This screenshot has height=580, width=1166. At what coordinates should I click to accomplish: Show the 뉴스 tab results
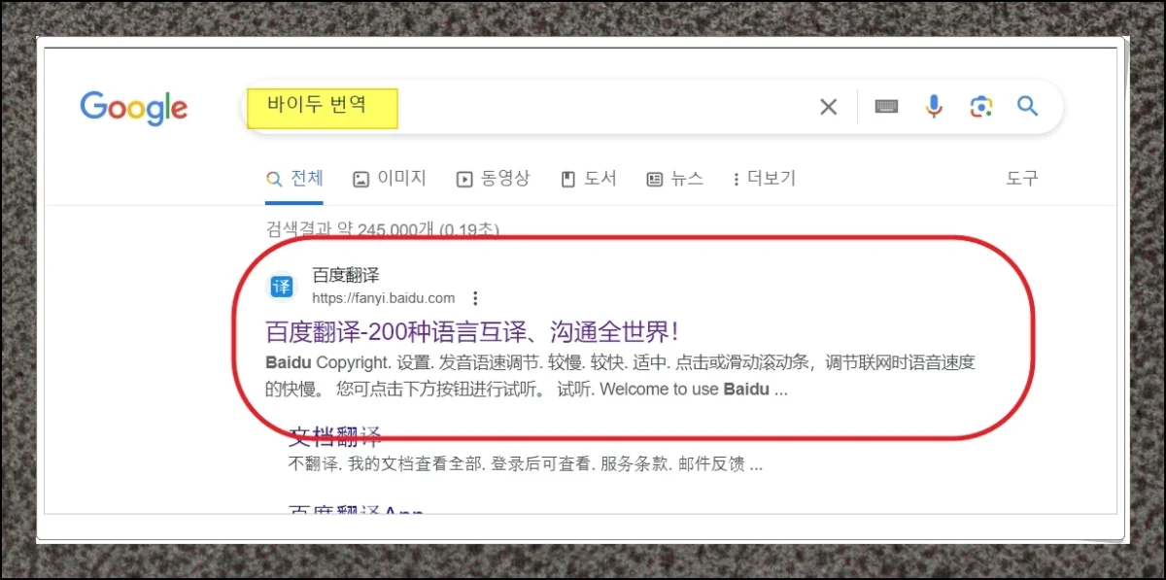674,179
